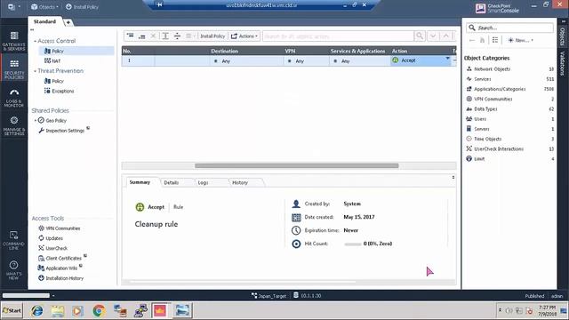Click expand all sections icon
This screenshot has height=320, width=569.
tap(165, 36)
